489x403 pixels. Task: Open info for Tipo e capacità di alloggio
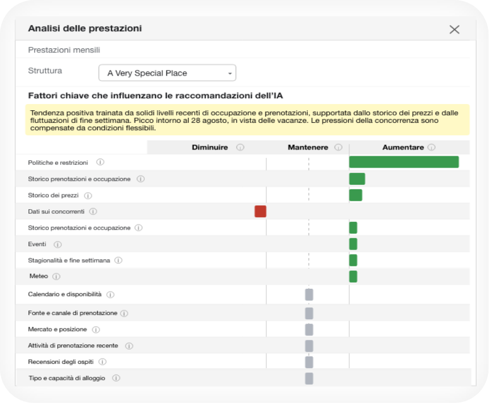pyautogui.click(x=116, y=378)
